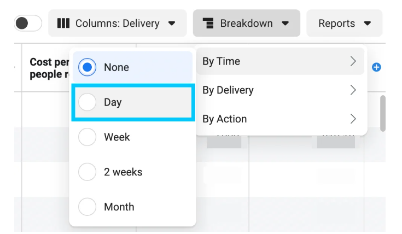Click the By Delivery chevron arrow
The image size is (402, 234).
353,90
